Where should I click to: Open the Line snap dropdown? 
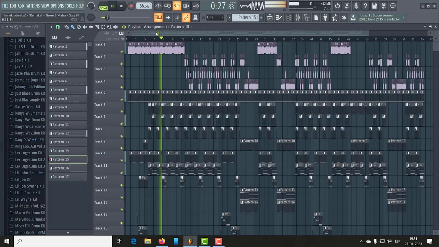215,17
